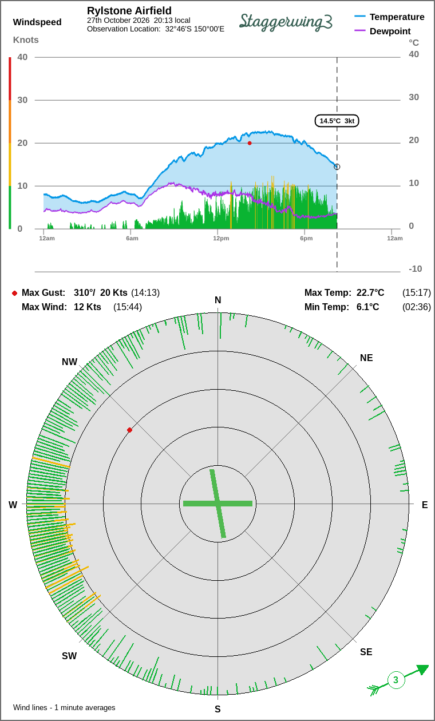Viewport: 435px width, 721px height.
Task: Click the Dewpoint legend label
Action: coord(390,31)
